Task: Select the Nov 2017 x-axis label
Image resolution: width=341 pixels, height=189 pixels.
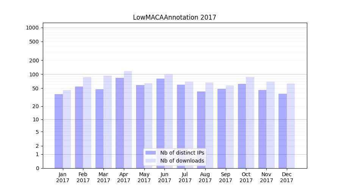Action: (x=266, y=177)
